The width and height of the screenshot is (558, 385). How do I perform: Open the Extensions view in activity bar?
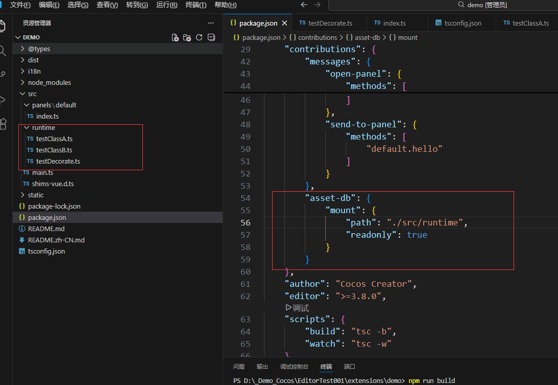3,123
